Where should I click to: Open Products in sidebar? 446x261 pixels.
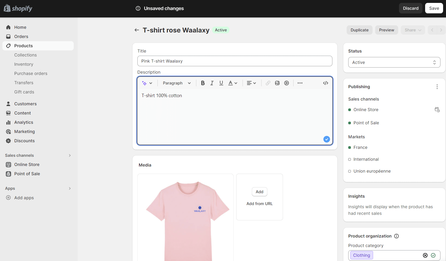pyautogui.click(x=38, y=46)
